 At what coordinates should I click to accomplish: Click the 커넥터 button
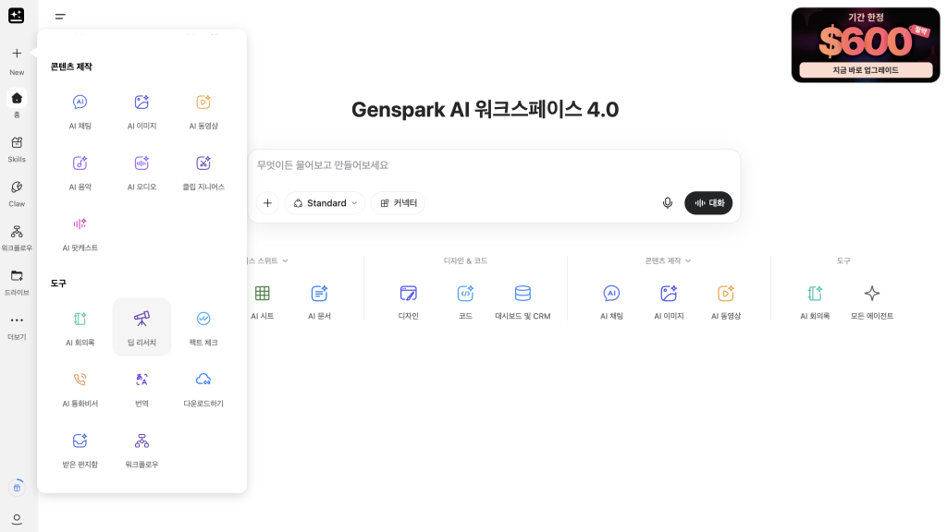398,202
